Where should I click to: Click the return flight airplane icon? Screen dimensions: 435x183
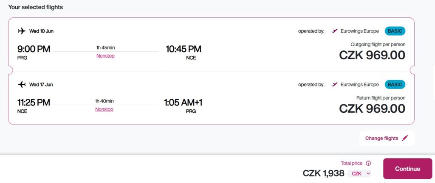(22, 84)
